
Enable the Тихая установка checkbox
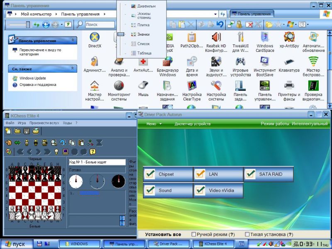pos(247,234)
